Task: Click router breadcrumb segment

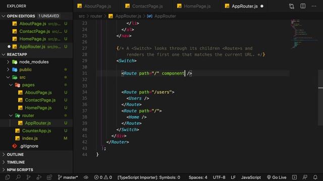Action: coord(96,16)
